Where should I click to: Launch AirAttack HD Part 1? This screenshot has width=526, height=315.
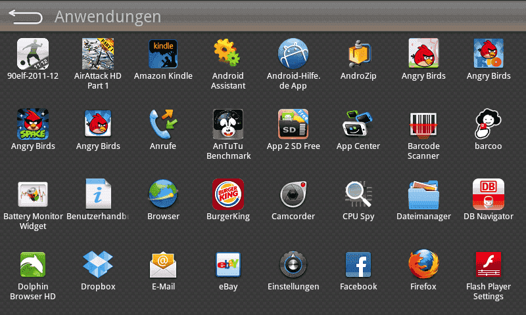[98, 54]
